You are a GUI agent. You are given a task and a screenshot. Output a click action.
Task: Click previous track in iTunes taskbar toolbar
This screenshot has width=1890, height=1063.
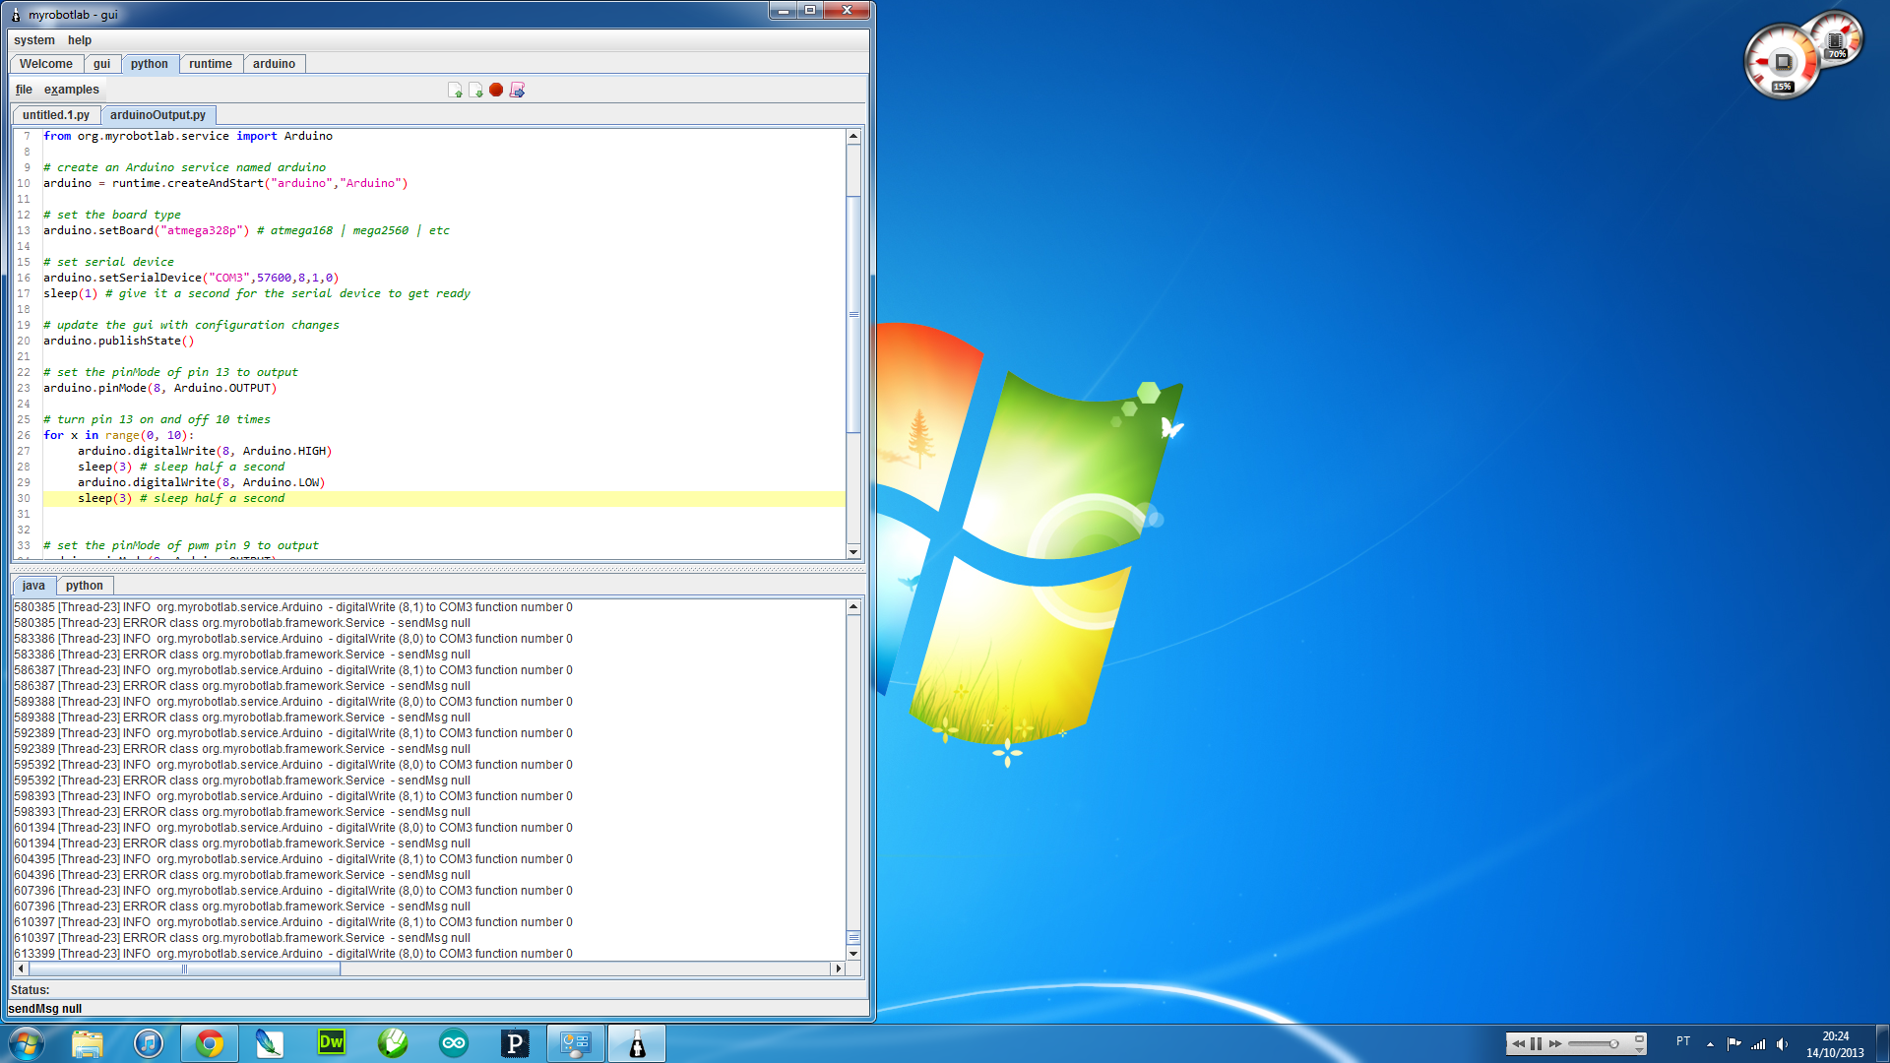(1518, 1043)
